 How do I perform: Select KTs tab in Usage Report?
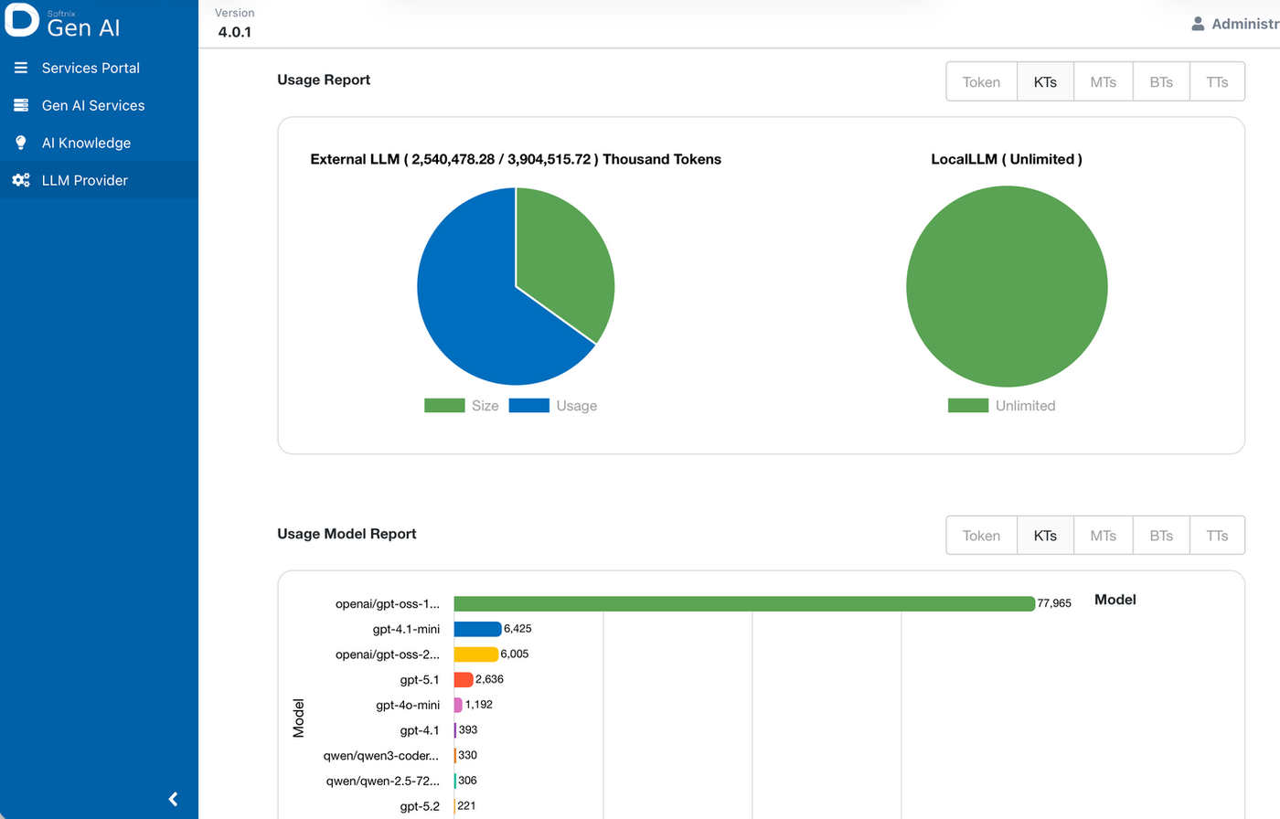(1045, 82)
